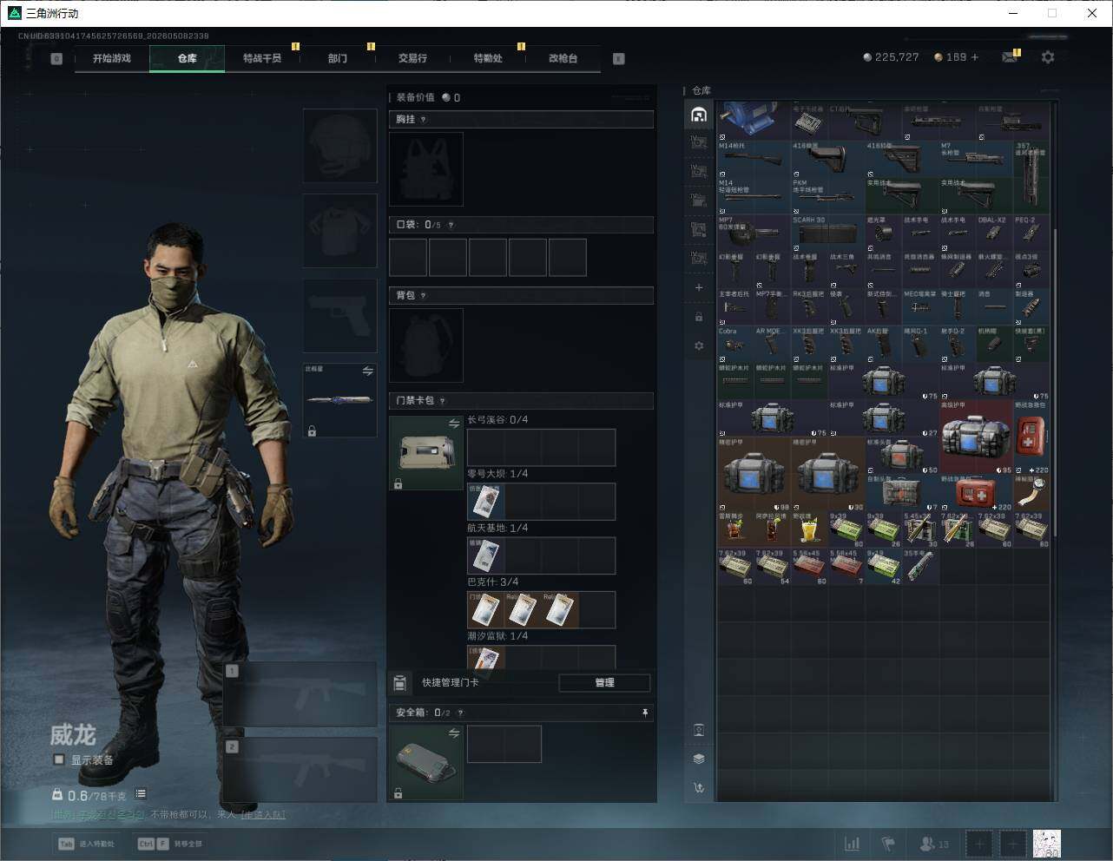
Task: Open the stats bar chart icon
Action: tap(853, 844)
